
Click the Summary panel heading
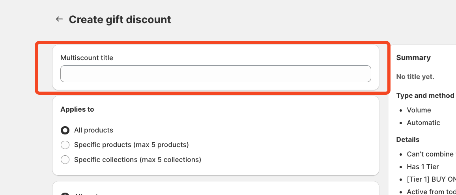pyautogui.click(x=413, y=58)
